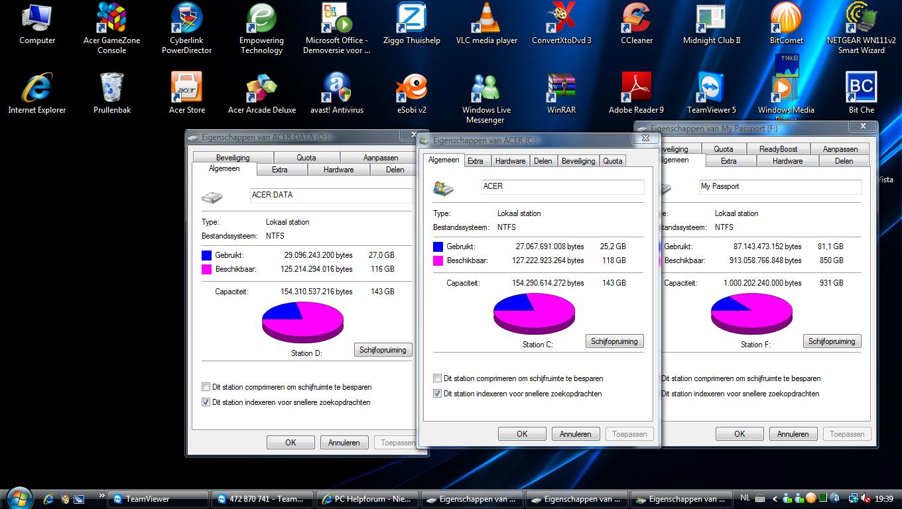Enable compress station checkbox in ACER DATA (D:) window
The width and height of the screenshot is (902, 509).
pos(206,387)
